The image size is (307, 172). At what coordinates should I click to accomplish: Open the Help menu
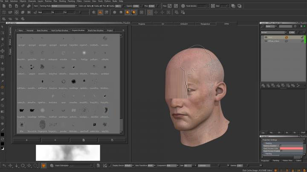tap(121, 1)
